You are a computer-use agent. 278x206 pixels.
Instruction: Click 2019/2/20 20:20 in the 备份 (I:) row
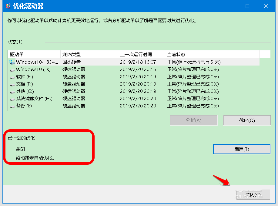coord(138,106)
